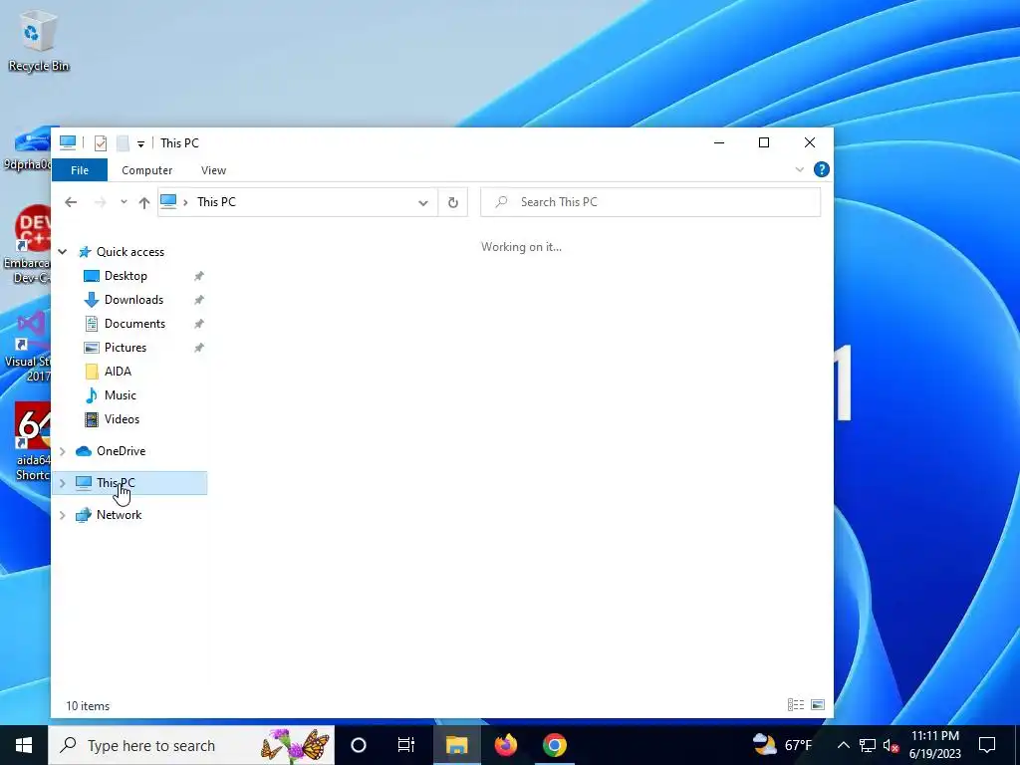The height and width of the screenshot is (765, 1020).
Task: Open Downloads in Quick access
Action: pos(133,300)
